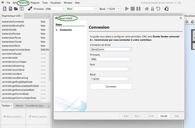Select the controller:isCommOpen row

[25, 62]
